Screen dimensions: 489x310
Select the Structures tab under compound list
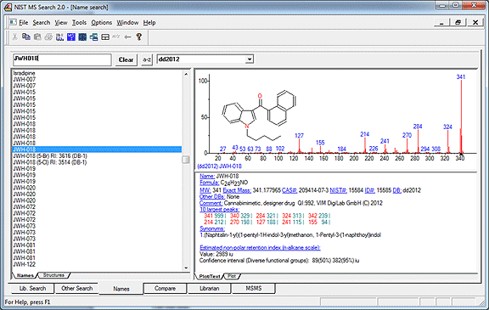click(53, 275)
